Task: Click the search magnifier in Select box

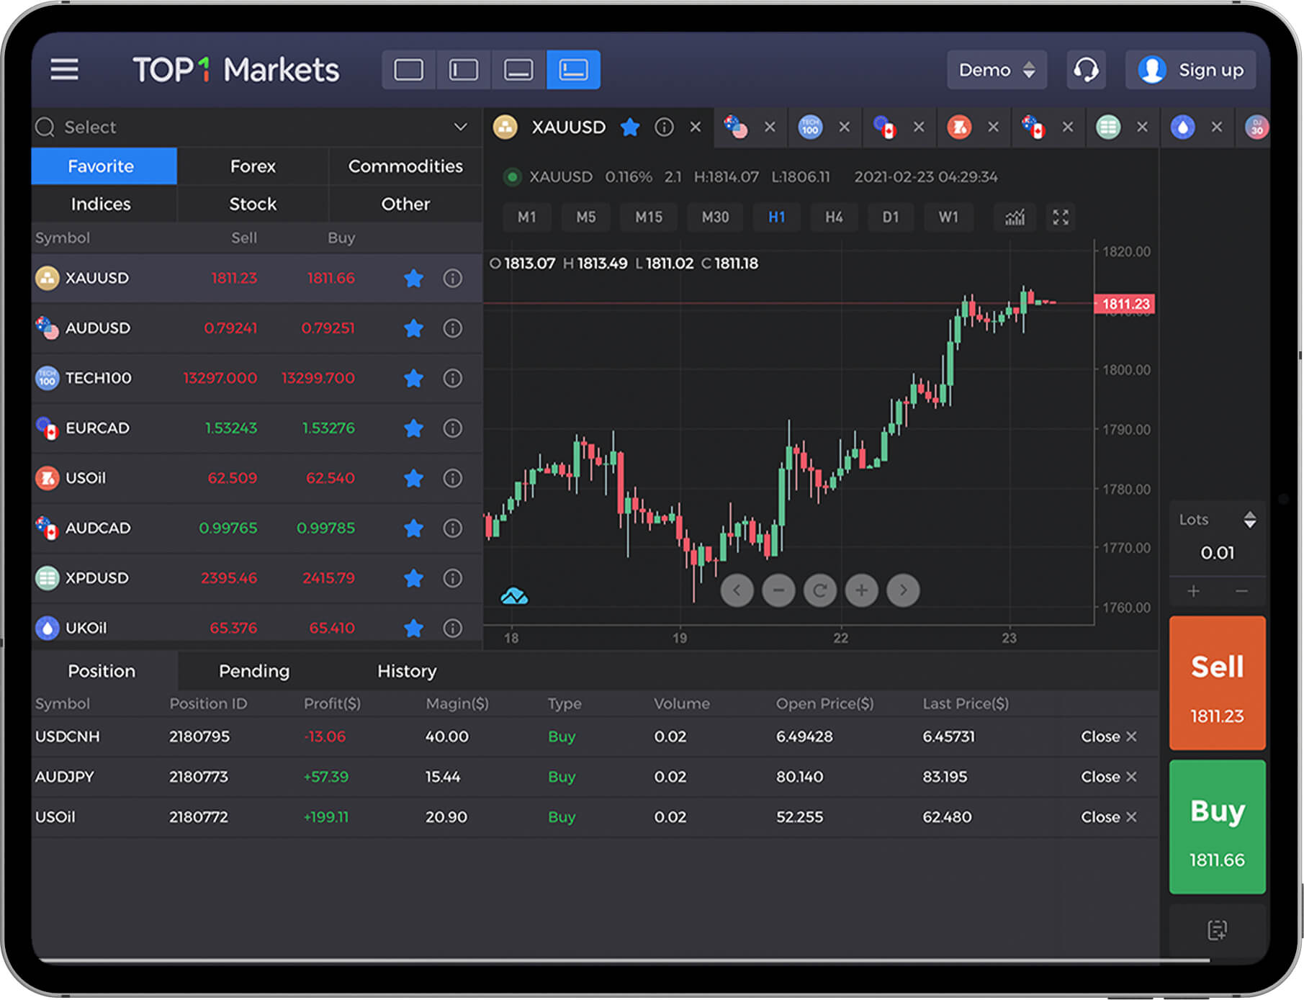Action: click(45, 127)
